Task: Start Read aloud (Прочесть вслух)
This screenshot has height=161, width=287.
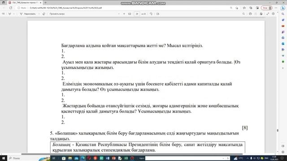Action: click(57, 14)
